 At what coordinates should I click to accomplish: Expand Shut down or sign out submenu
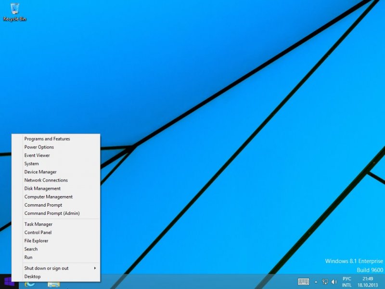click(x=56, y=268)
